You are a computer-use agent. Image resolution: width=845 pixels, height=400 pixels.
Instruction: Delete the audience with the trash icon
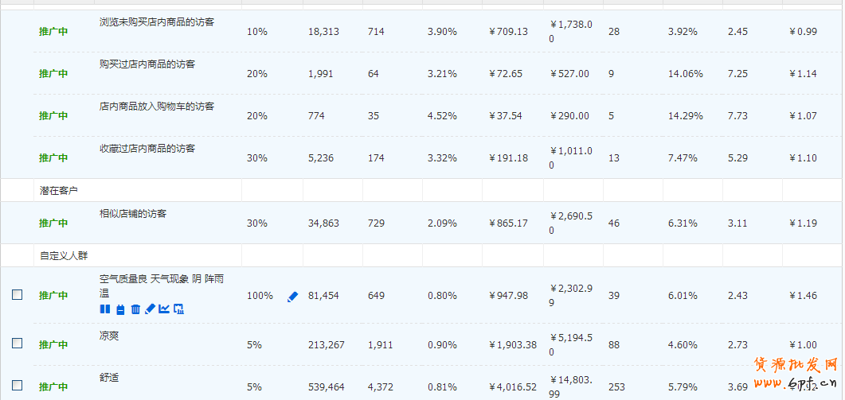pos(135,309)
